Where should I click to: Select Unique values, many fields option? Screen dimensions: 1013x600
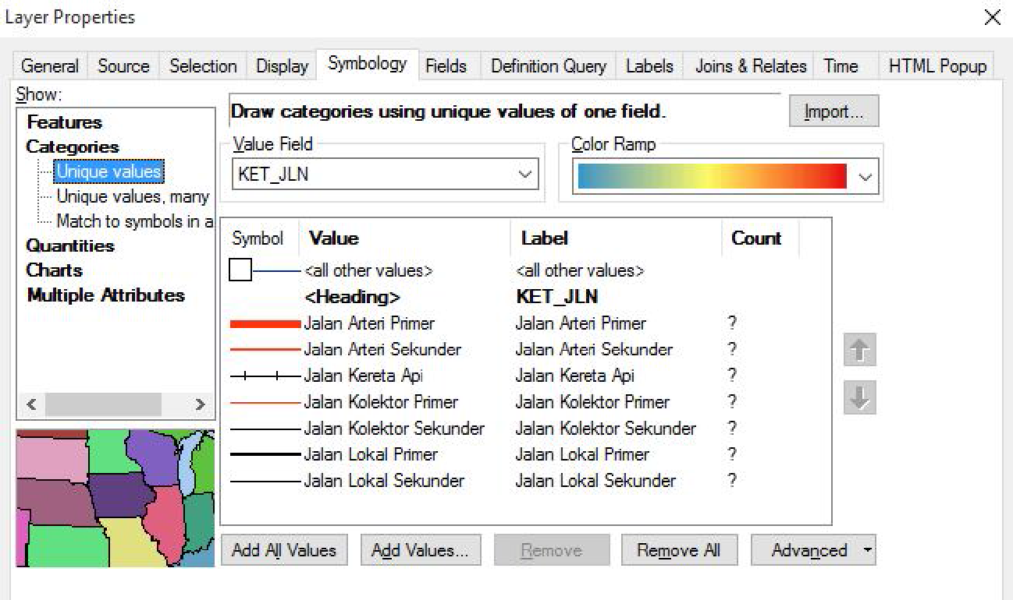pos(133,196)
